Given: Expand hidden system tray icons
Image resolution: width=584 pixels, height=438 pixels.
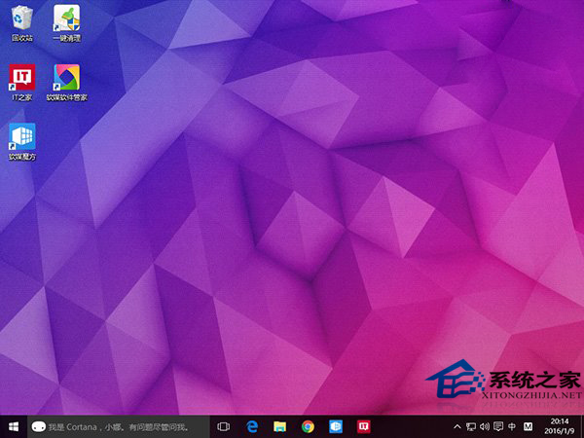Looking at the screenshot, I should click(457, 427).
